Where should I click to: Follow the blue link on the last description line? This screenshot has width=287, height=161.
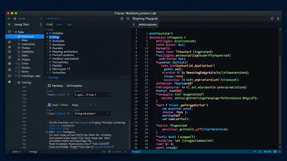tap(103, 147)
